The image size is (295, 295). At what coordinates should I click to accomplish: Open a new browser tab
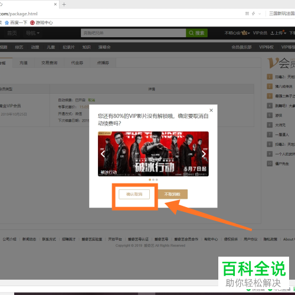[64, 4]
